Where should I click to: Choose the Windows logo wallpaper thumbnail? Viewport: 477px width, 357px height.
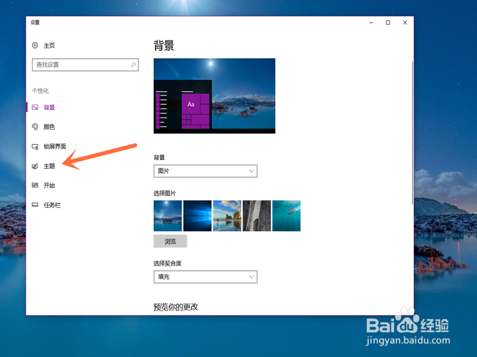(197, 216)
